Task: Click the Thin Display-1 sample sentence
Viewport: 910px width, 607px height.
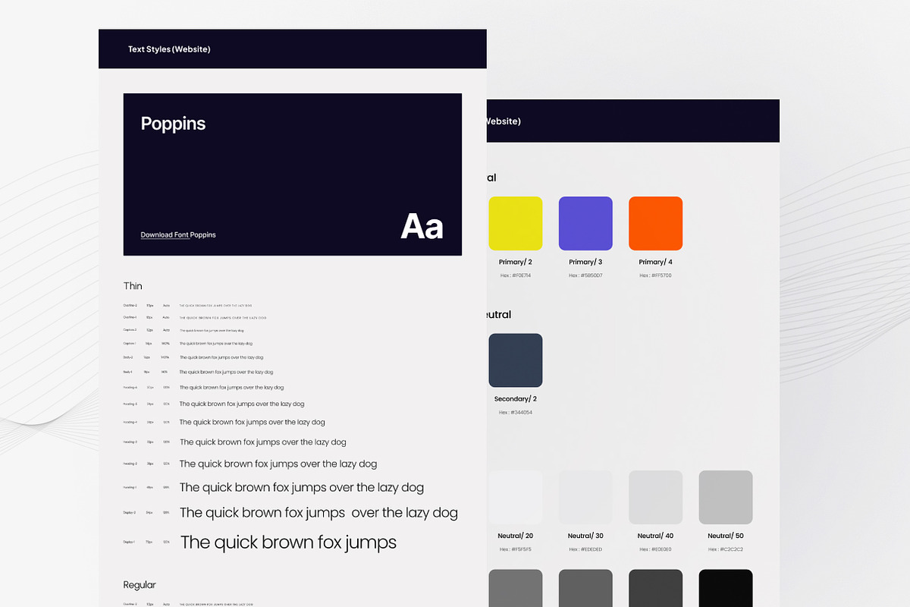Action: coord(288,542)
